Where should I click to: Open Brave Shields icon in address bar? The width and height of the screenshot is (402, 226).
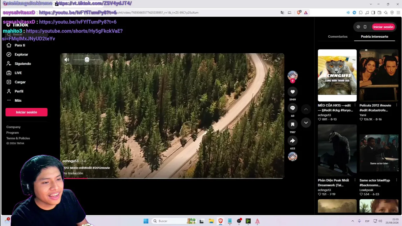click(299, 13)
